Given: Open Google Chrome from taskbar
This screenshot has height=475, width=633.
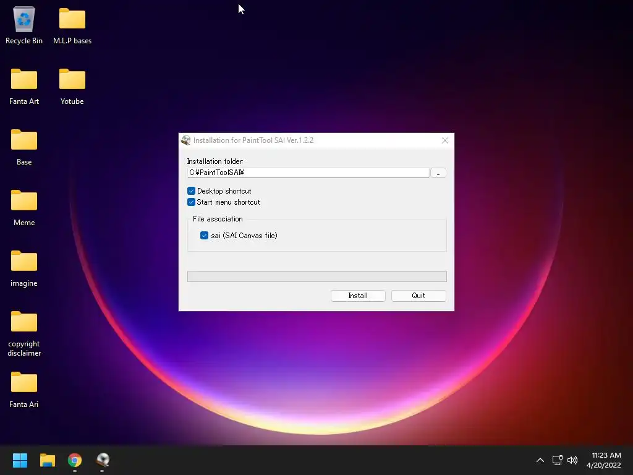Looking at the screenshot, I should tap(75, 460).
